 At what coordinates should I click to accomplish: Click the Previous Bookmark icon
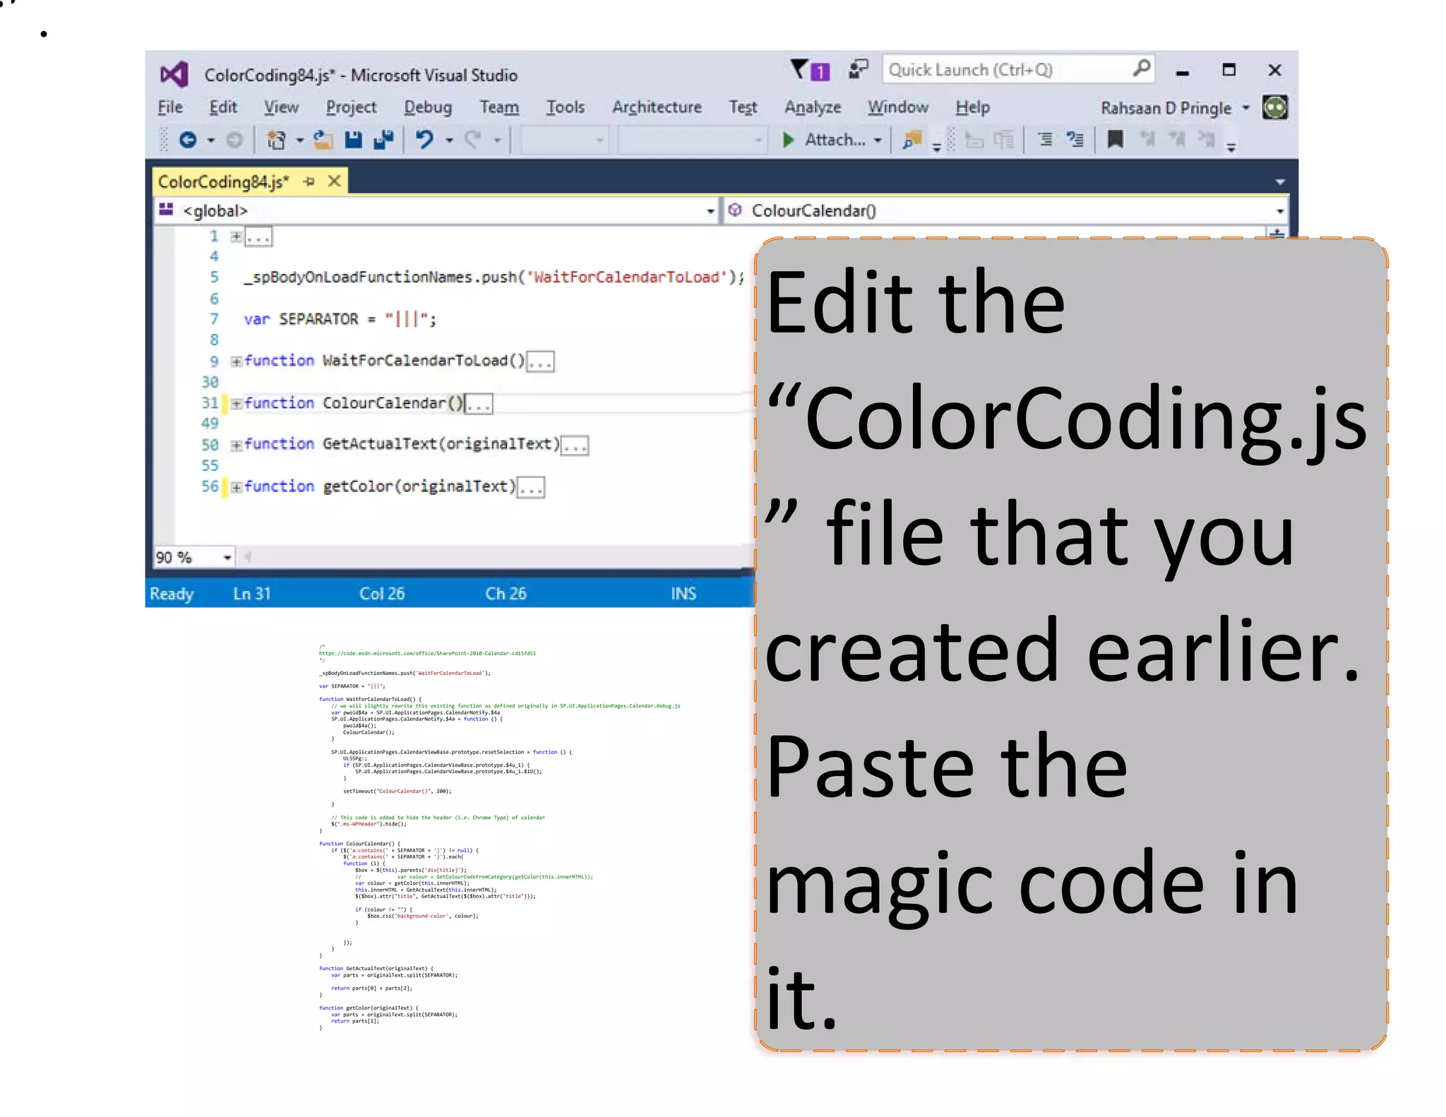point(1147,140)
